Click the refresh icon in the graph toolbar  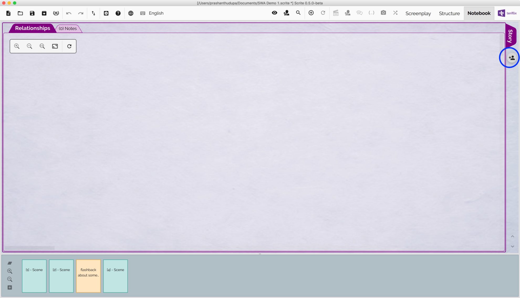[x=69, y=46]
